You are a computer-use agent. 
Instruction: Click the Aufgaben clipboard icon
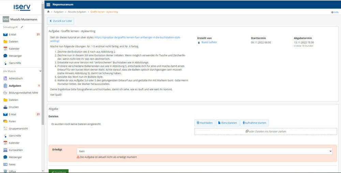5,86
